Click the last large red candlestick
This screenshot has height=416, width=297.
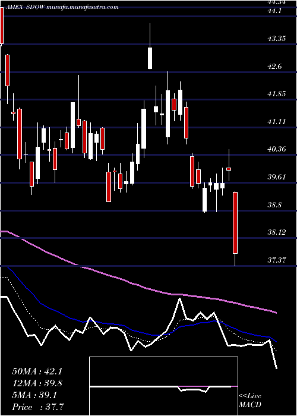pos(235,223)
